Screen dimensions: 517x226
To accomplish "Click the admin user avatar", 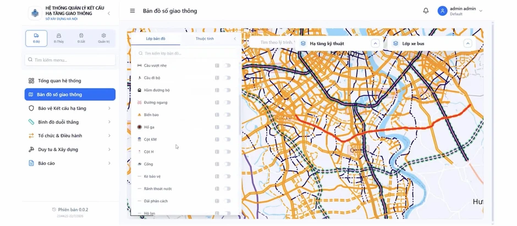I will pos(443,11).
